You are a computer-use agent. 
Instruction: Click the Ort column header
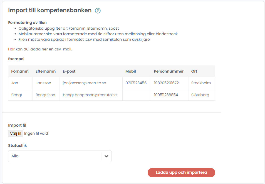[194, 71]
